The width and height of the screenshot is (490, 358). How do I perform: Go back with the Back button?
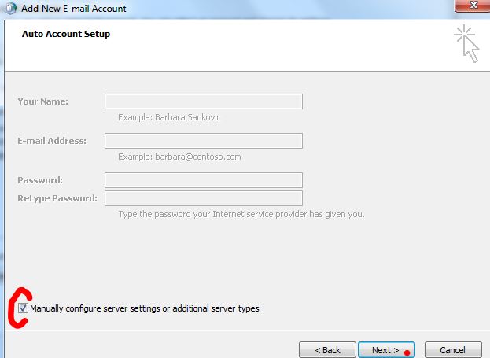click(x=326, y=349)
